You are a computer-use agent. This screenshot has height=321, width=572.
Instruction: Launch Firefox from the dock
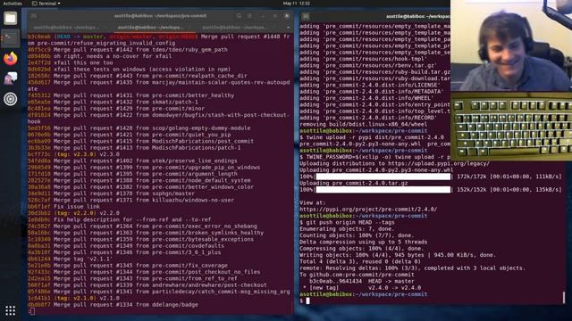tap(10, 58)
